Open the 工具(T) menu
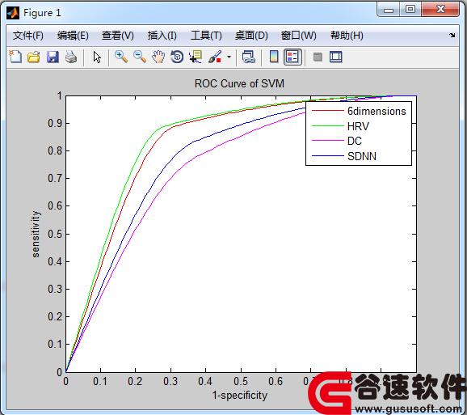The height and width of the screenshot is (415, 467). coord(206,36)
